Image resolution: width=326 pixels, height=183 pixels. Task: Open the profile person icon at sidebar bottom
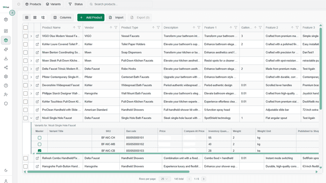[x=6, y=181]
